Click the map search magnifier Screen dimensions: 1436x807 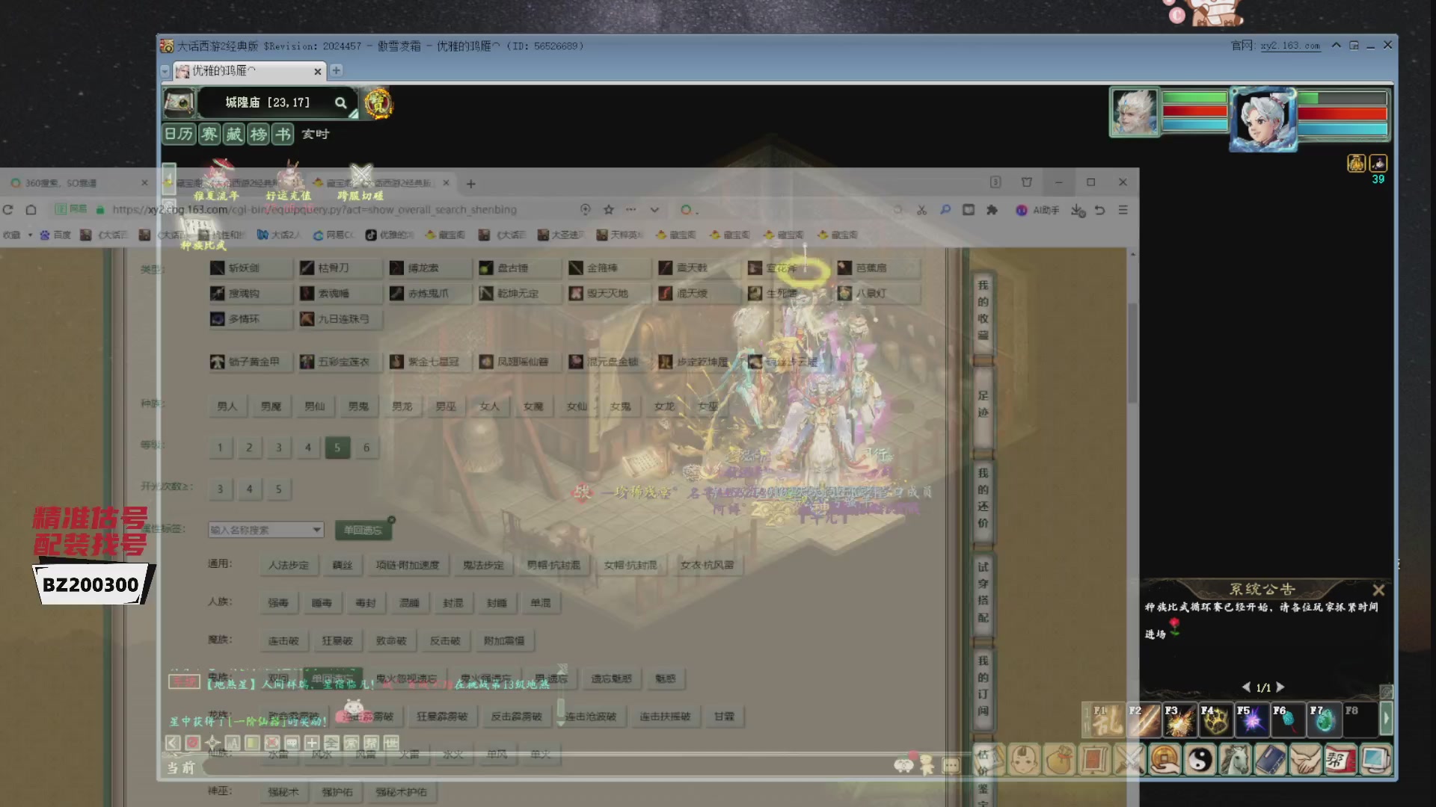pos(340,103)
